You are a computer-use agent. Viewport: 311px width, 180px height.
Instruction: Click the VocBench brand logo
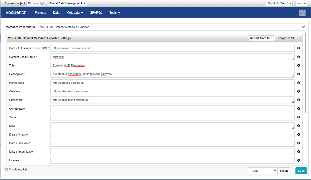tap(16, 12)
